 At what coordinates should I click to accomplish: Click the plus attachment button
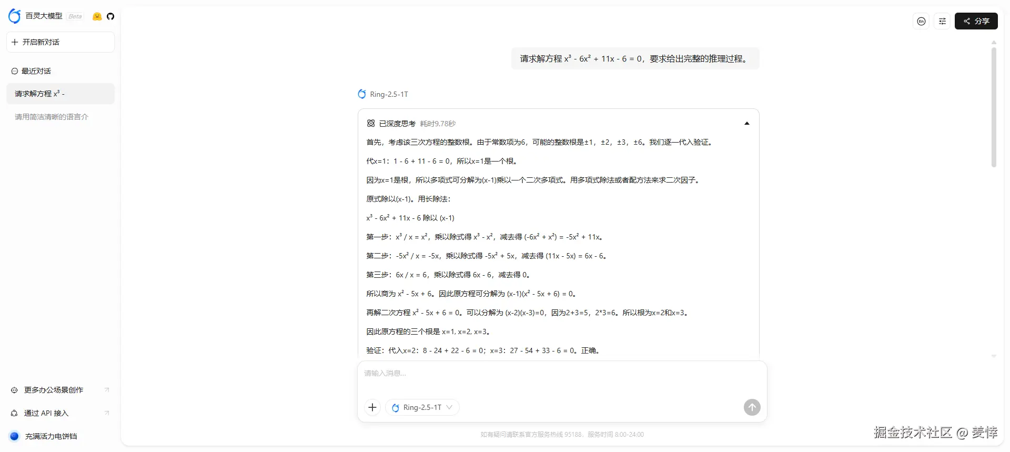coord(372,407)
